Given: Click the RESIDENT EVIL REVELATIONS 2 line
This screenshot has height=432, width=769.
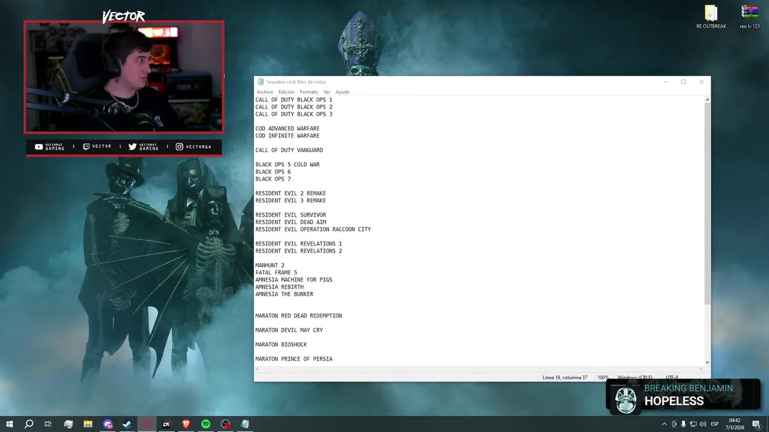Looking at the screenshot, I should pos(299,251).
